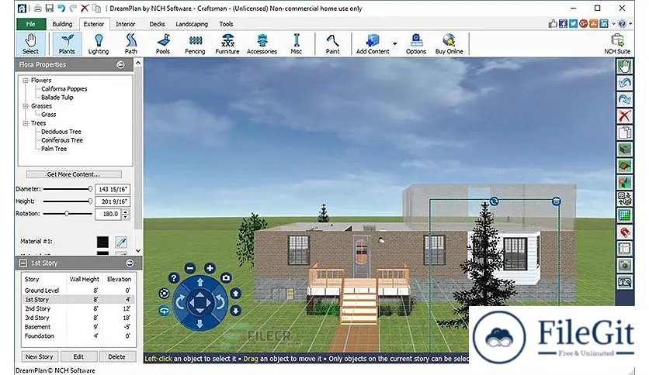
Task: Collapse the Flora Properties panel
Action: pos(120,64)
